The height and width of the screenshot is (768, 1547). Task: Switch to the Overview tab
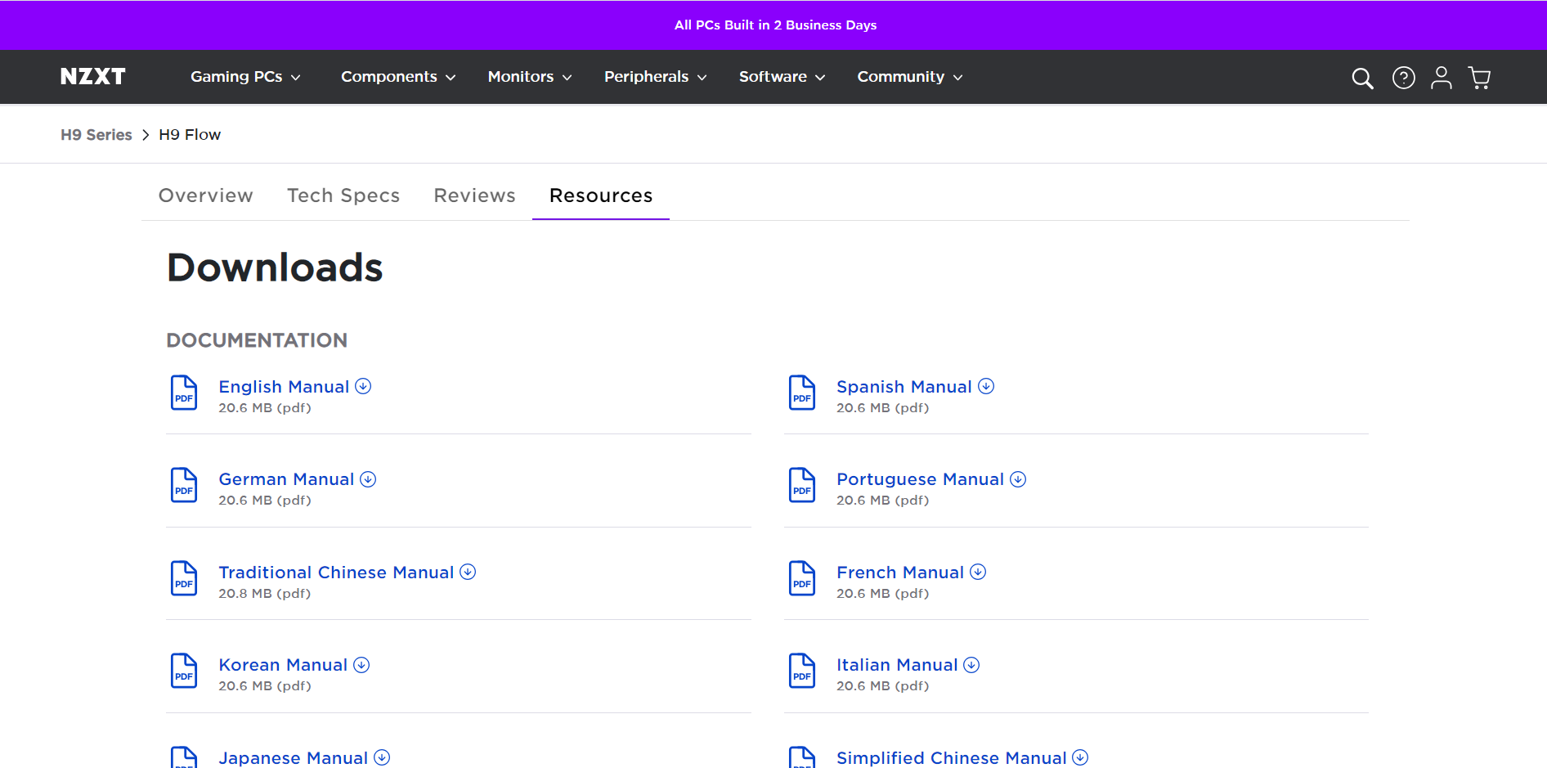(206, 195)
